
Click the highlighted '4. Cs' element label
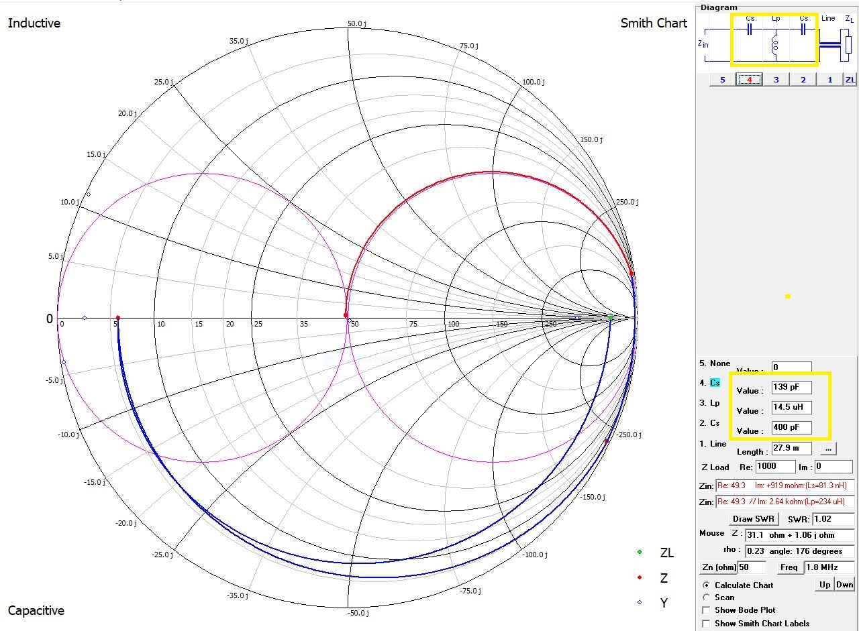[709, 383]
